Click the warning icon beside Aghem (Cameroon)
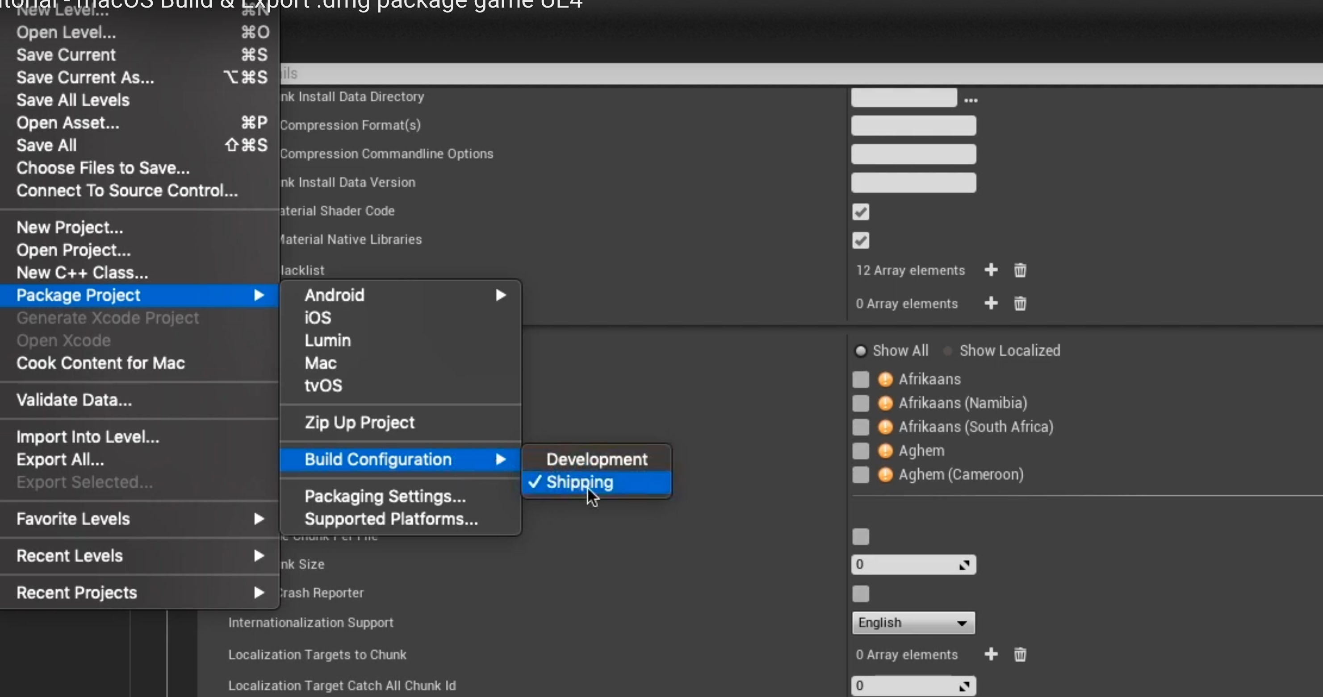The height and width of the screenshot is (697, 1323). coord(885,474)
